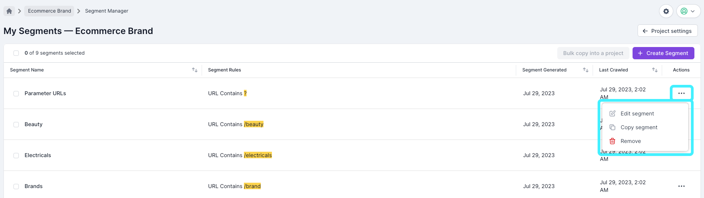
Task: Select Remove in the actions menu
Action: pyautogui.click(x=630, y=141)
